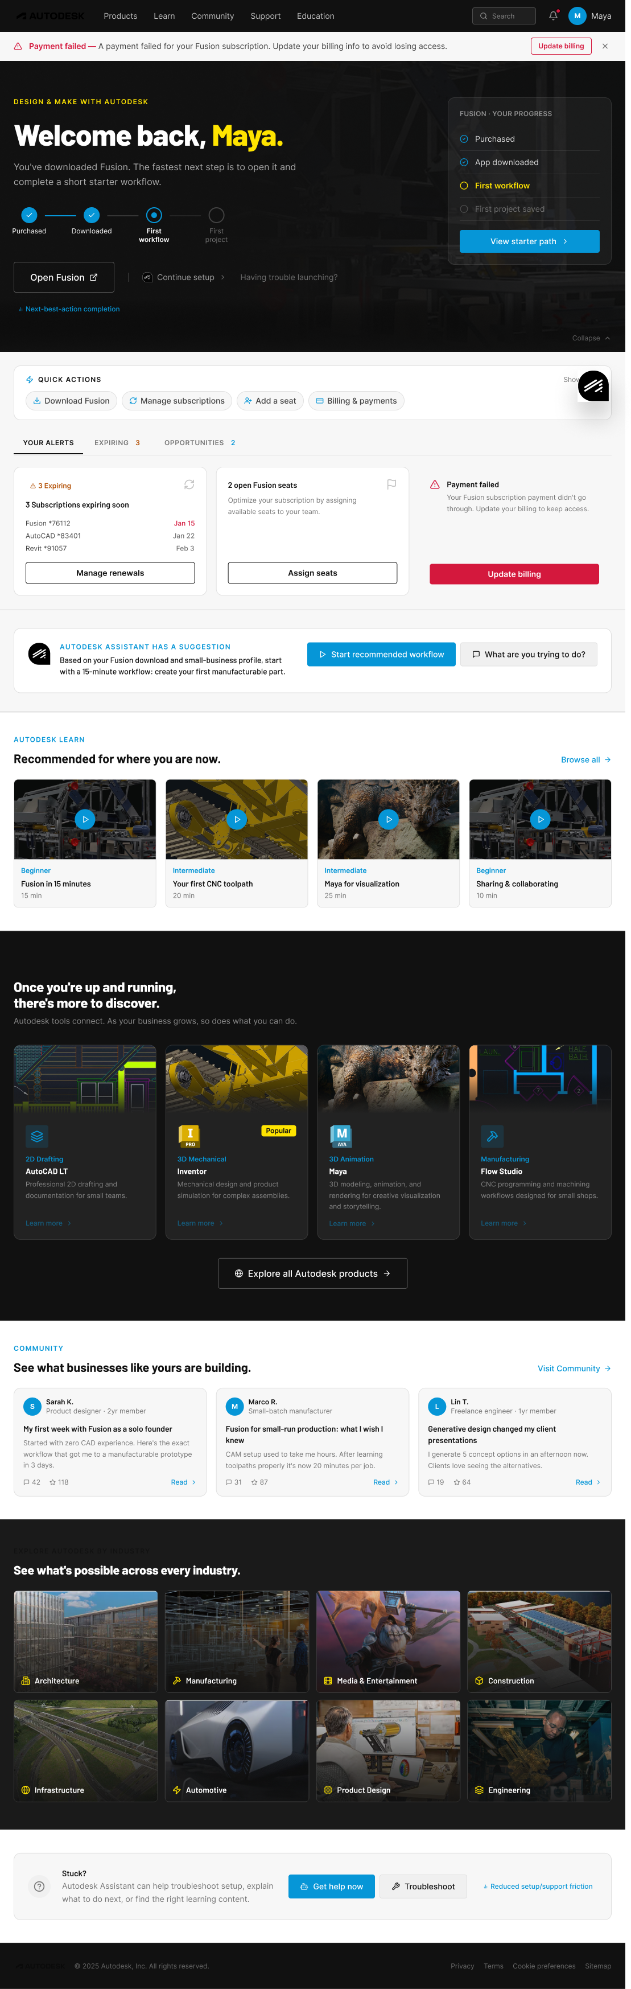Click the floating Autodesk Assistant icon
This screenshot has width=631, height=1989.
tap(592, 386)
